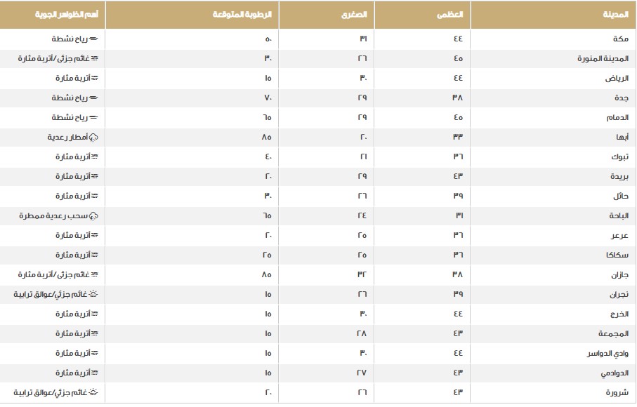Click the weather icon in the جازان row
This screenshot has width=637, height=407.
tap(95, 274)
